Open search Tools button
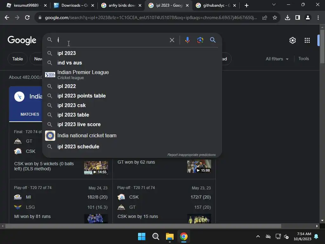325x244 pixels. pyautogui.click(x=303, y=59)
